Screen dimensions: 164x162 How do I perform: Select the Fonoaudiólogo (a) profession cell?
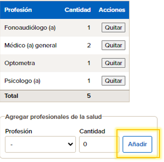click(x=30, y=28)
